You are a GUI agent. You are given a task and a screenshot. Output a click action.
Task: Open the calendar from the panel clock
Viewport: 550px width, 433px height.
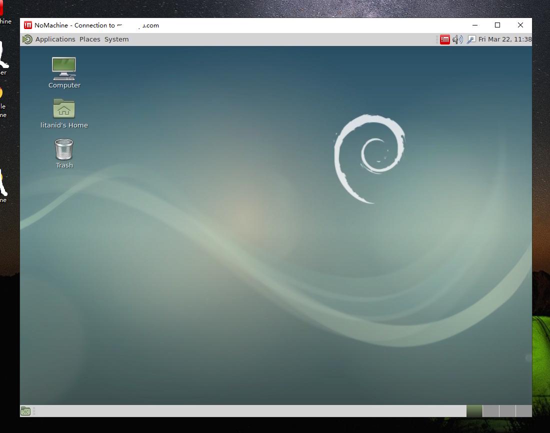pos(504,39)
